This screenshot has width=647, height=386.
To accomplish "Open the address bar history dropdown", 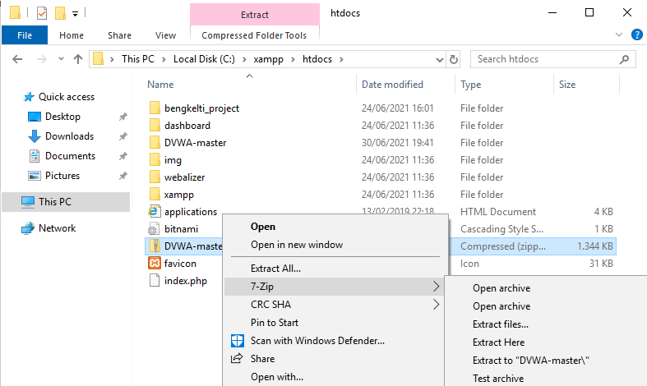I will (x=440, y=60).
